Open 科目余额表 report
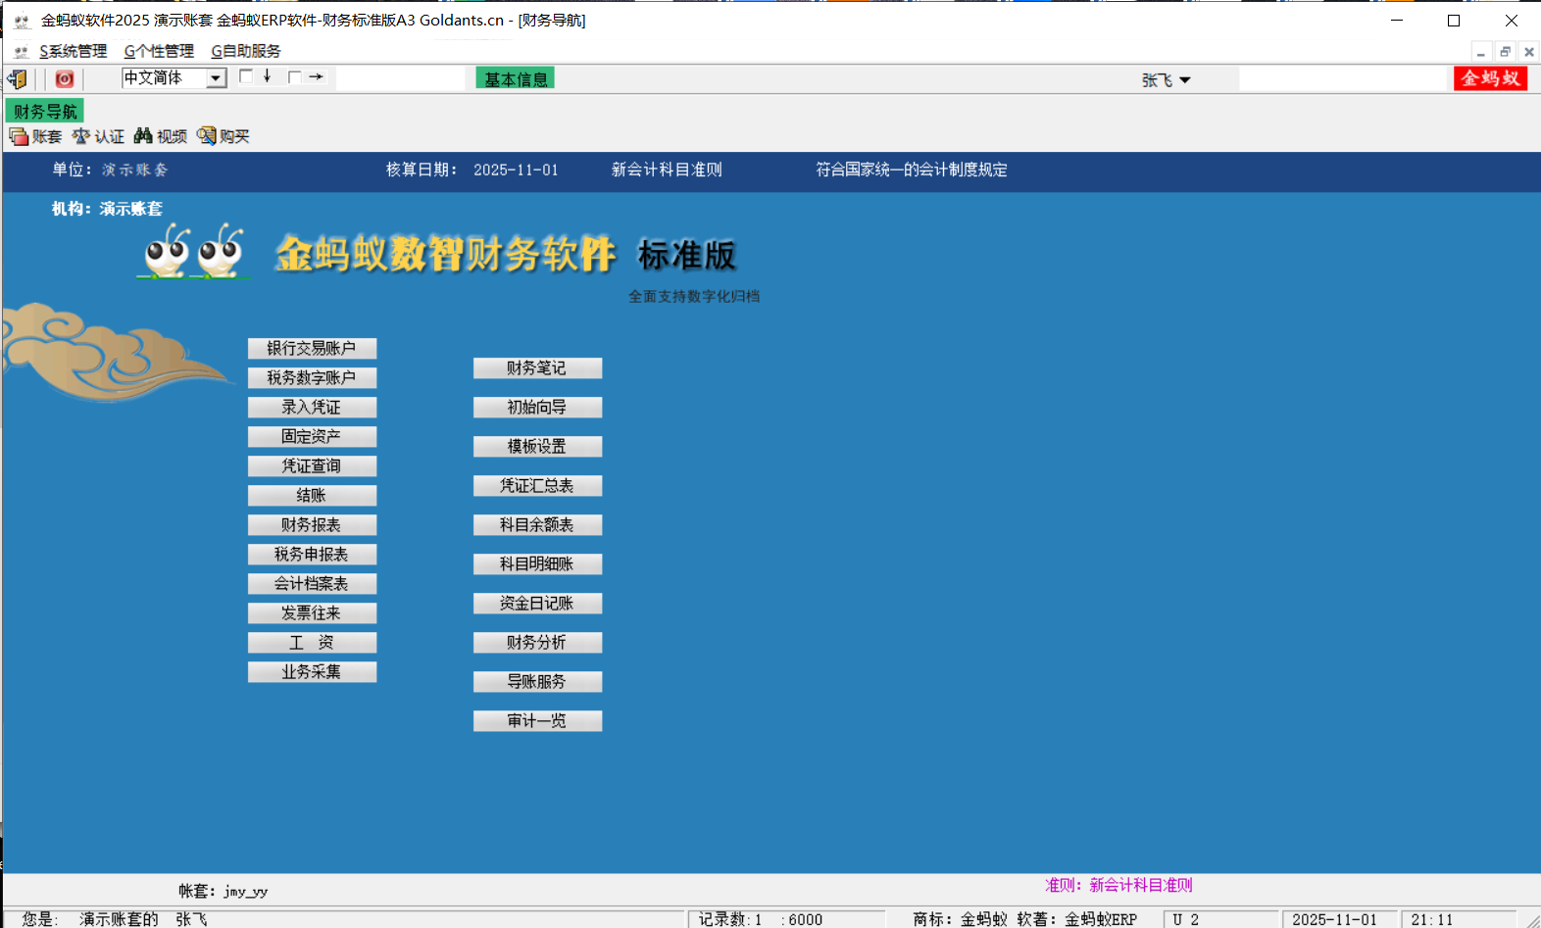1541x928 pixels. coord(537,525)
